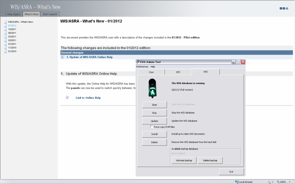
Task: Go to the next help page arrow
Action: click(283, 8)
